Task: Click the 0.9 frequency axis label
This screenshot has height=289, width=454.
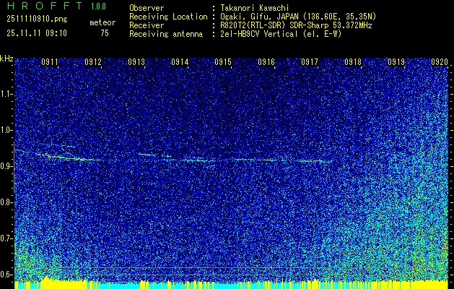Action: point(6,166)
